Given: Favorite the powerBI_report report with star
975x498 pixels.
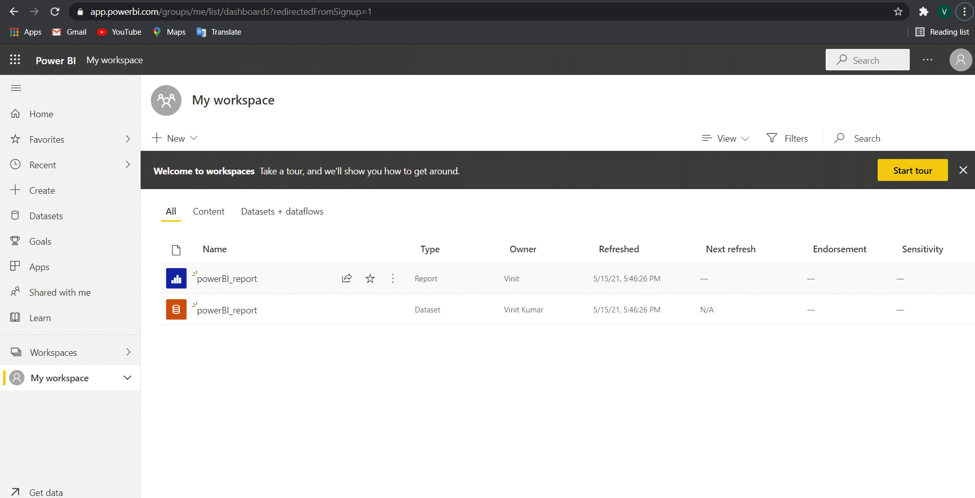Looking at the screenshot, I should coord(370,278).
